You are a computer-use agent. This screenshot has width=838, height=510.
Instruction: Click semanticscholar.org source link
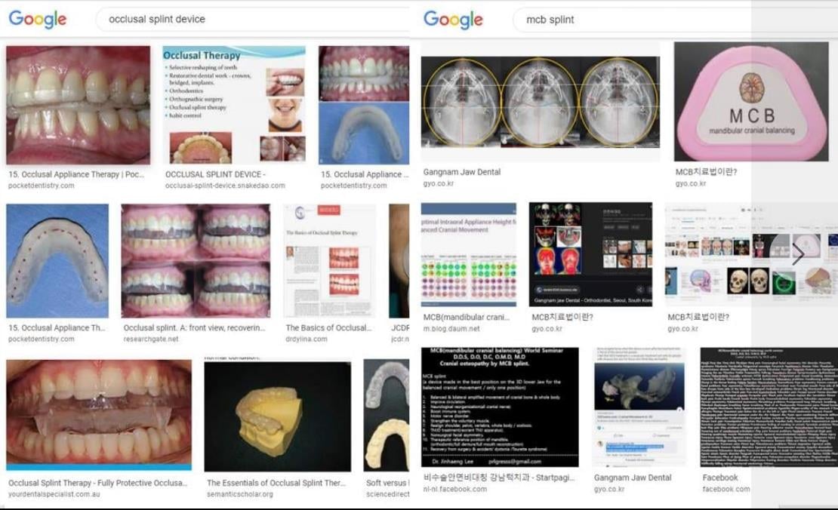(x=240, y=494)
